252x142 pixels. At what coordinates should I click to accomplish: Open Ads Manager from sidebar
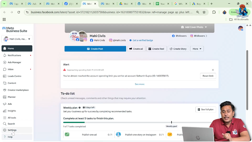click(x=17, y=62)
